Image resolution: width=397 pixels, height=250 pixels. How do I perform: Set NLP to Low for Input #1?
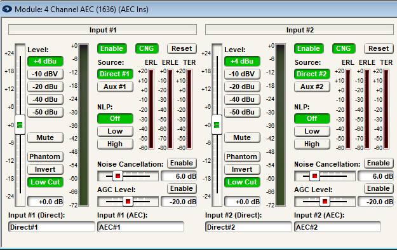click(115, 131)
